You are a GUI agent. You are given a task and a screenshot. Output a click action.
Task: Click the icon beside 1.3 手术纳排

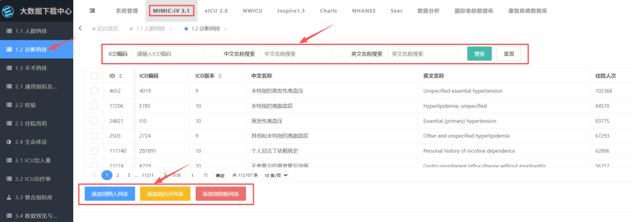9,68
